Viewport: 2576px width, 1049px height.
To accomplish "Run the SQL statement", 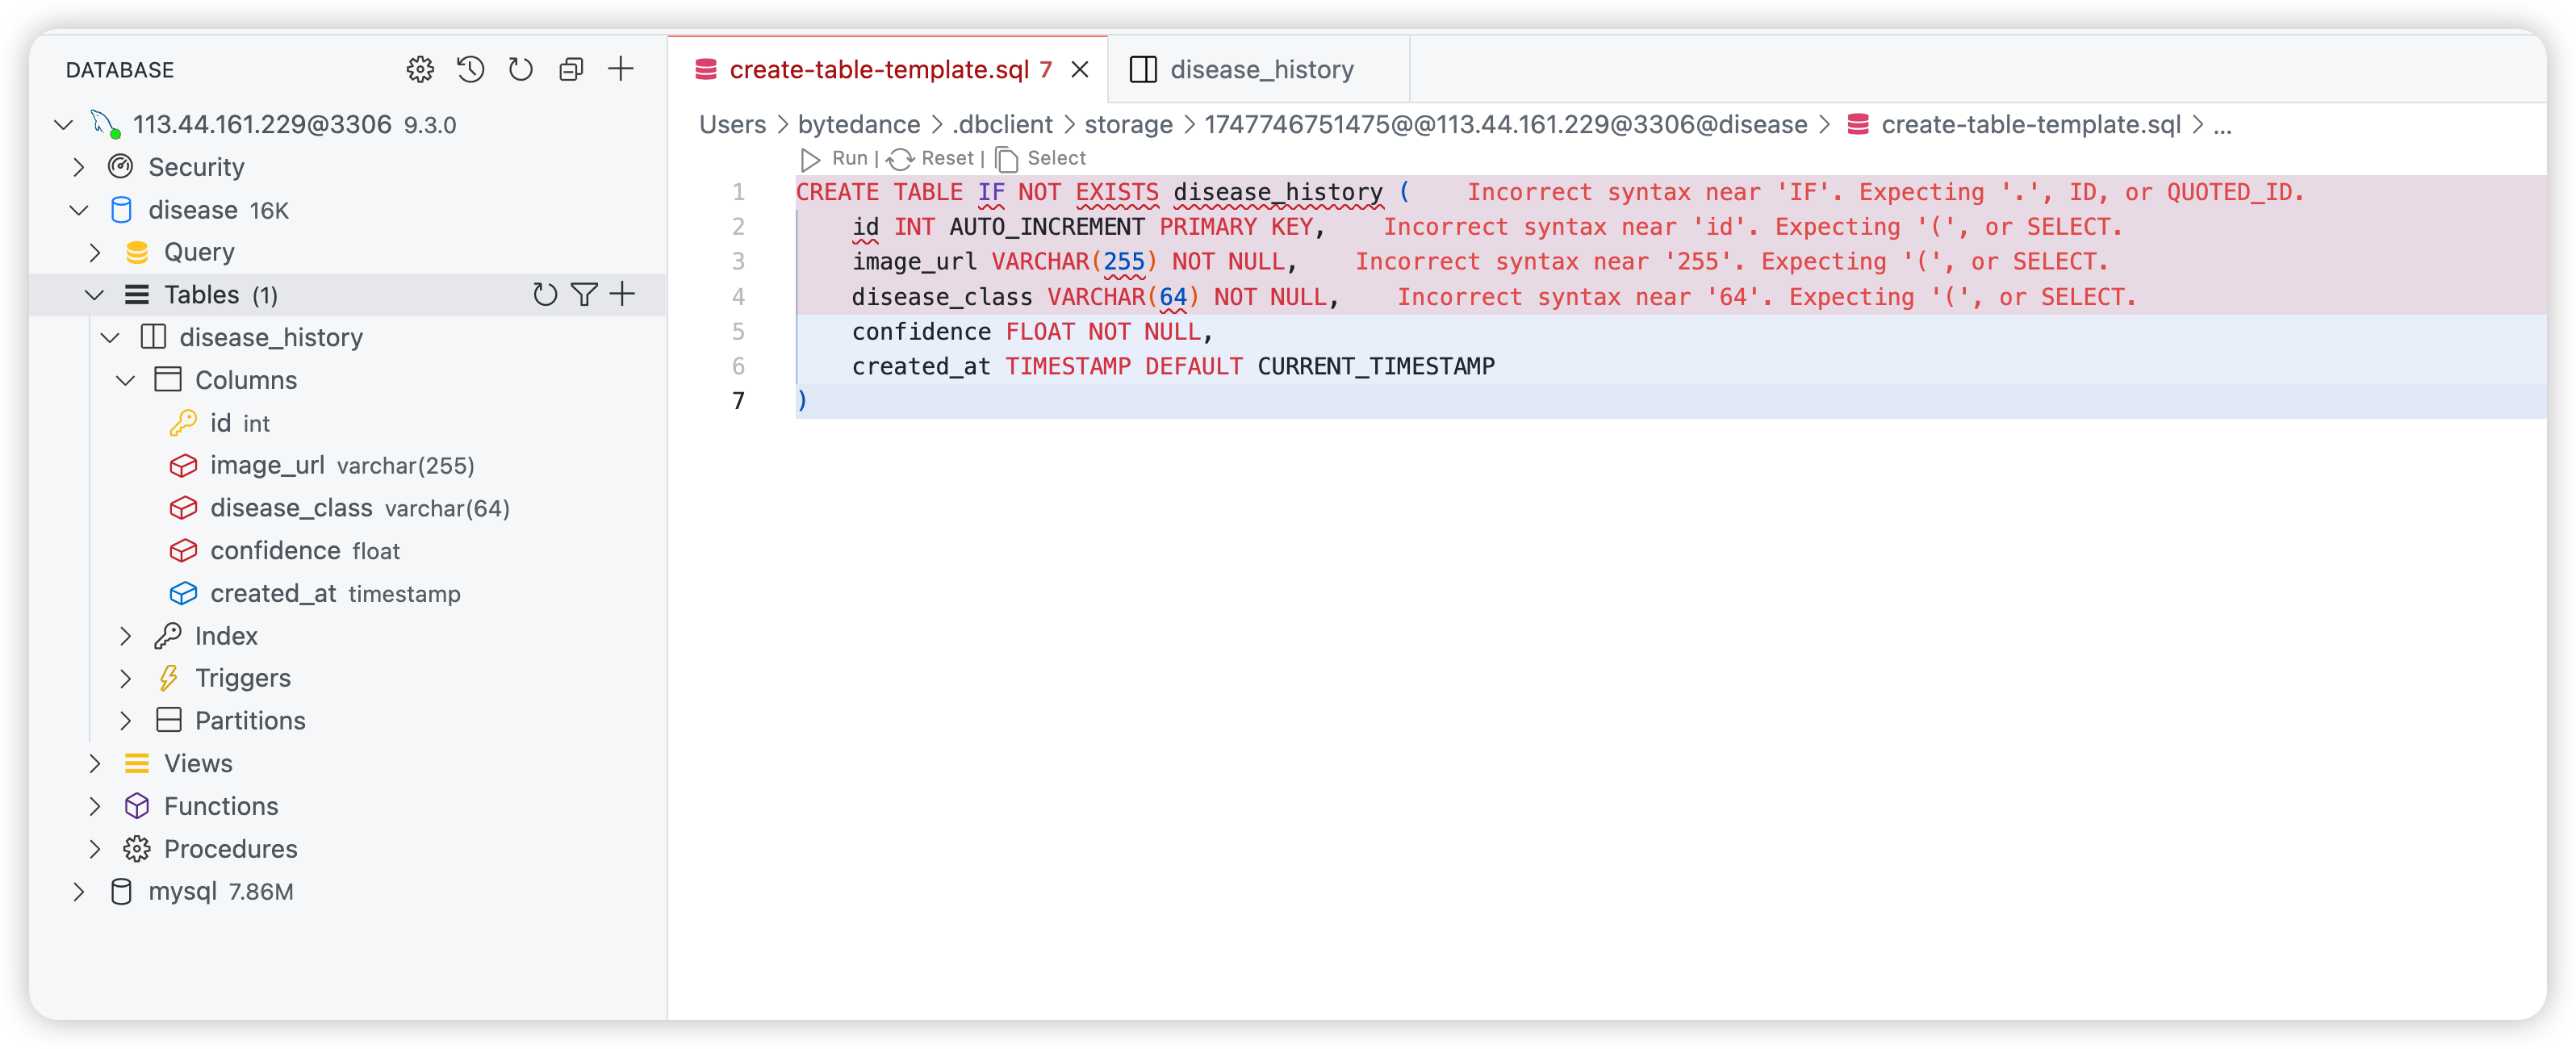I will pyautogui.click(x=836, y=158).
